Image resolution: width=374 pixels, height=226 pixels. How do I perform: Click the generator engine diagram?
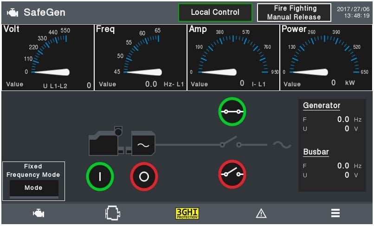point(106,141)
